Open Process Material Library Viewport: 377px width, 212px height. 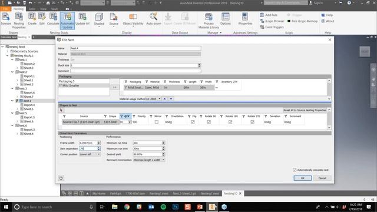tap(209, 21)
